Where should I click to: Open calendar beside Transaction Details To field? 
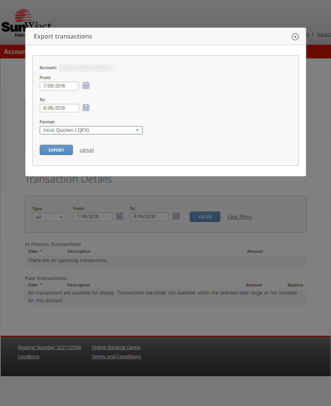tap(176, 216)
